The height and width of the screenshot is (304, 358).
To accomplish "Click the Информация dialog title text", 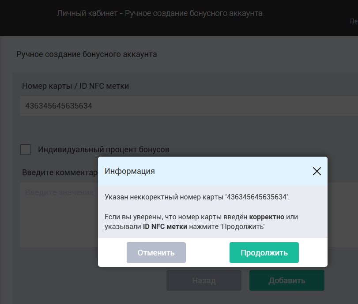I will (x=130, y=171).
